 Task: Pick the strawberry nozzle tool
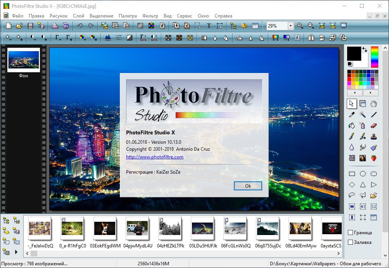(373, 158)
